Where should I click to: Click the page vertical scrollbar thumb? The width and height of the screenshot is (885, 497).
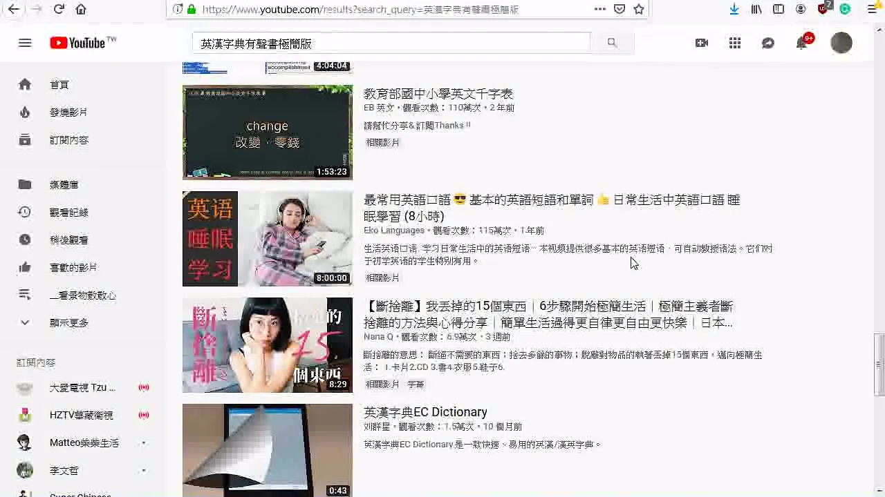tap(879, 364)
